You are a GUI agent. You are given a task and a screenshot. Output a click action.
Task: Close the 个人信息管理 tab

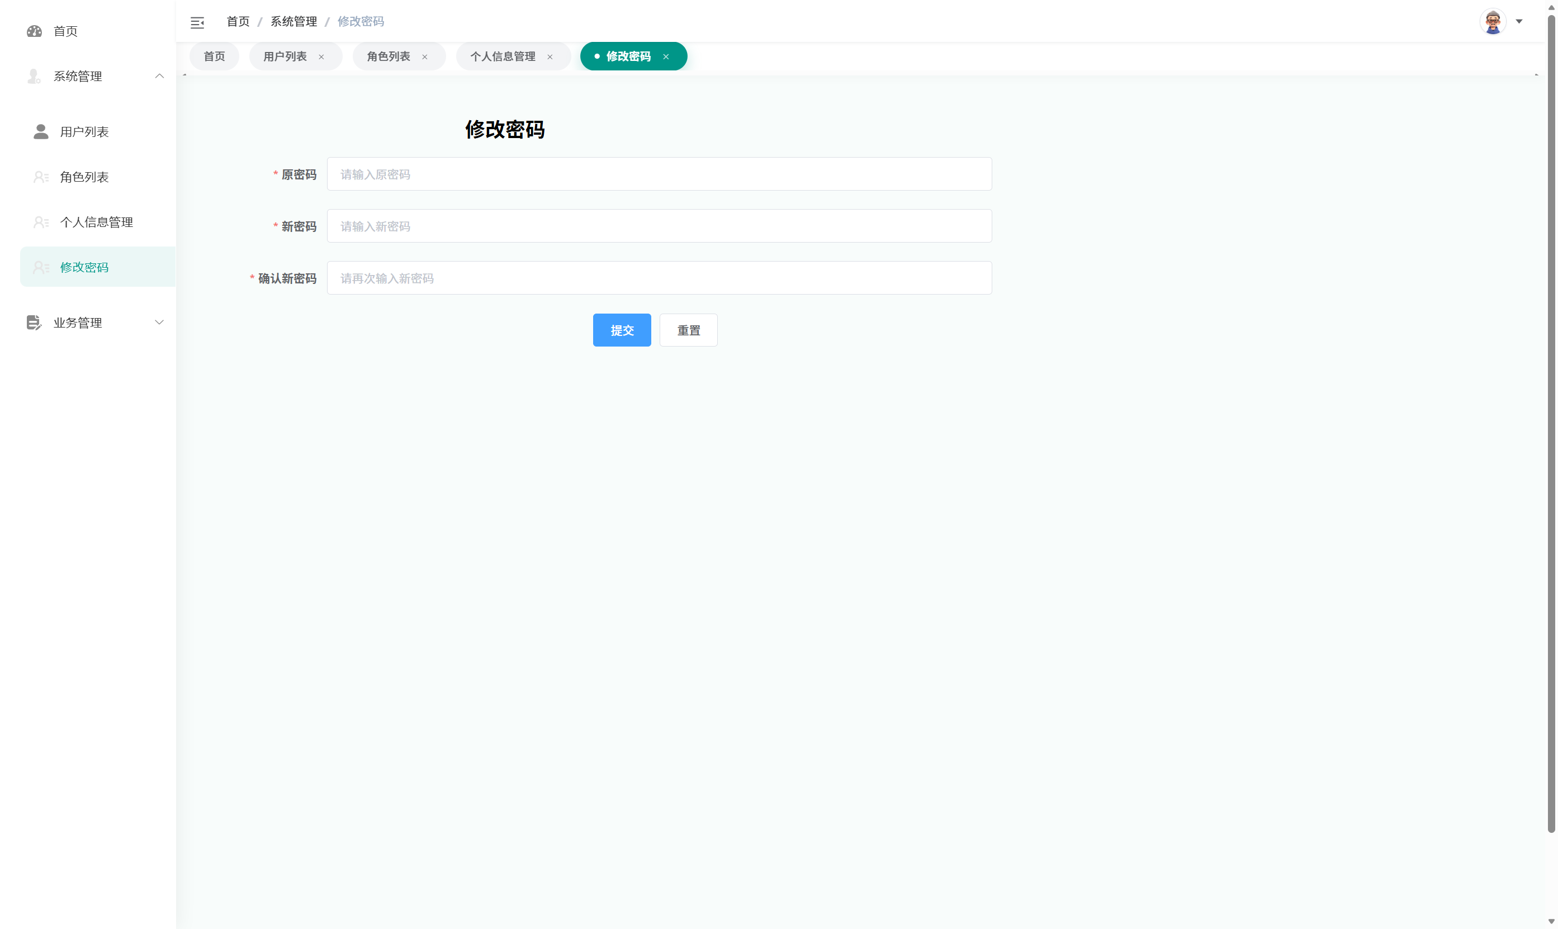(550, 56)
